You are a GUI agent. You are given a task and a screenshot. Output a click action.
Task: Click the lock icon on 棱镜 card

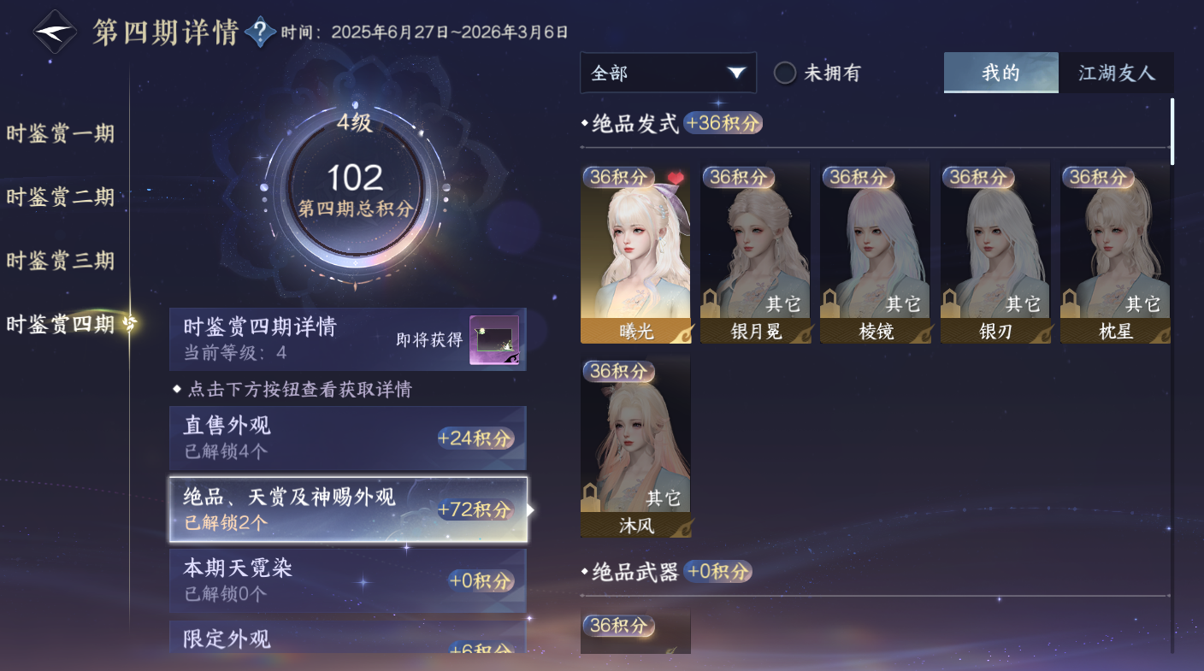pyautogui.click(x=830, y=303)
